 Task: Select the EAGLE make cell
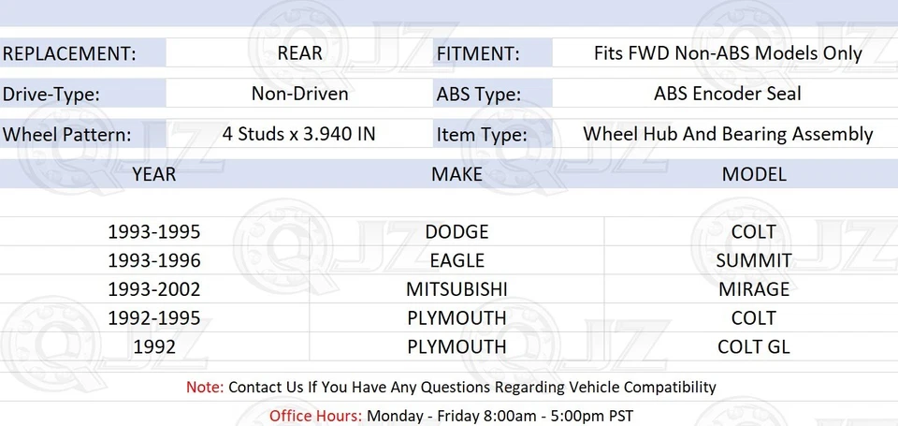pyautogui.click(x=456, y=260)
